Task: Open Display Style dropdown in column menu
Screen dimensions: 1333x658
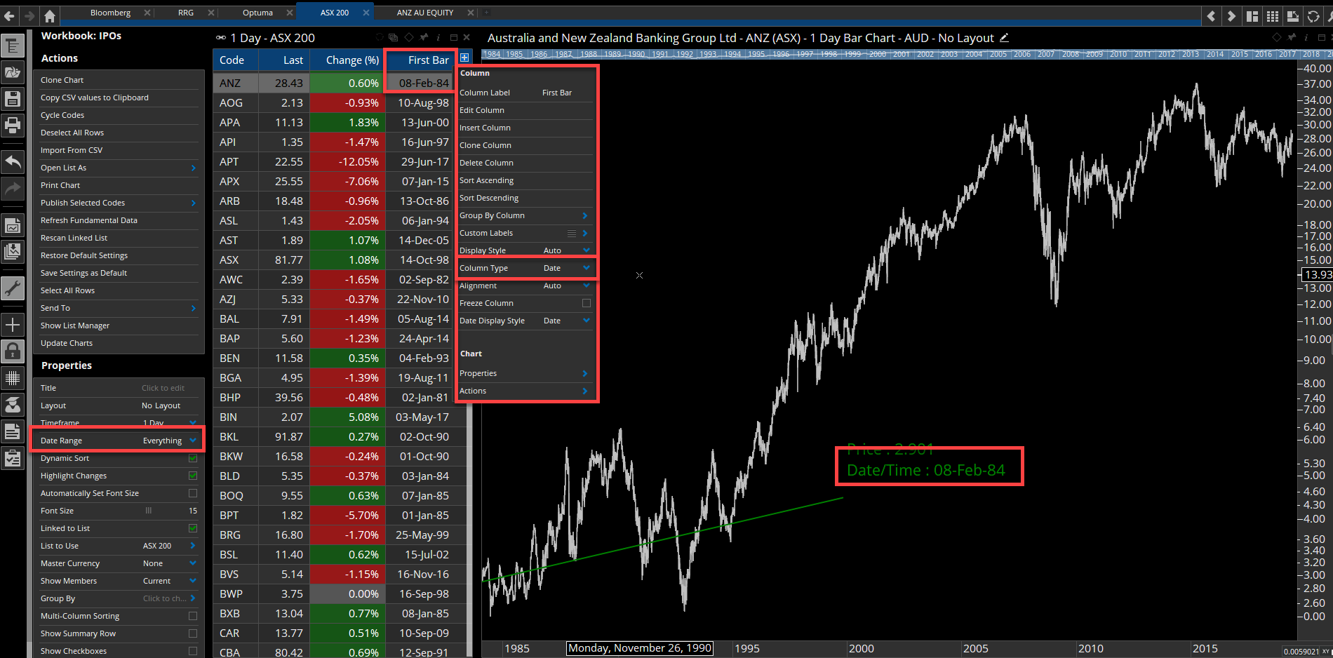Action: (526, 250)
